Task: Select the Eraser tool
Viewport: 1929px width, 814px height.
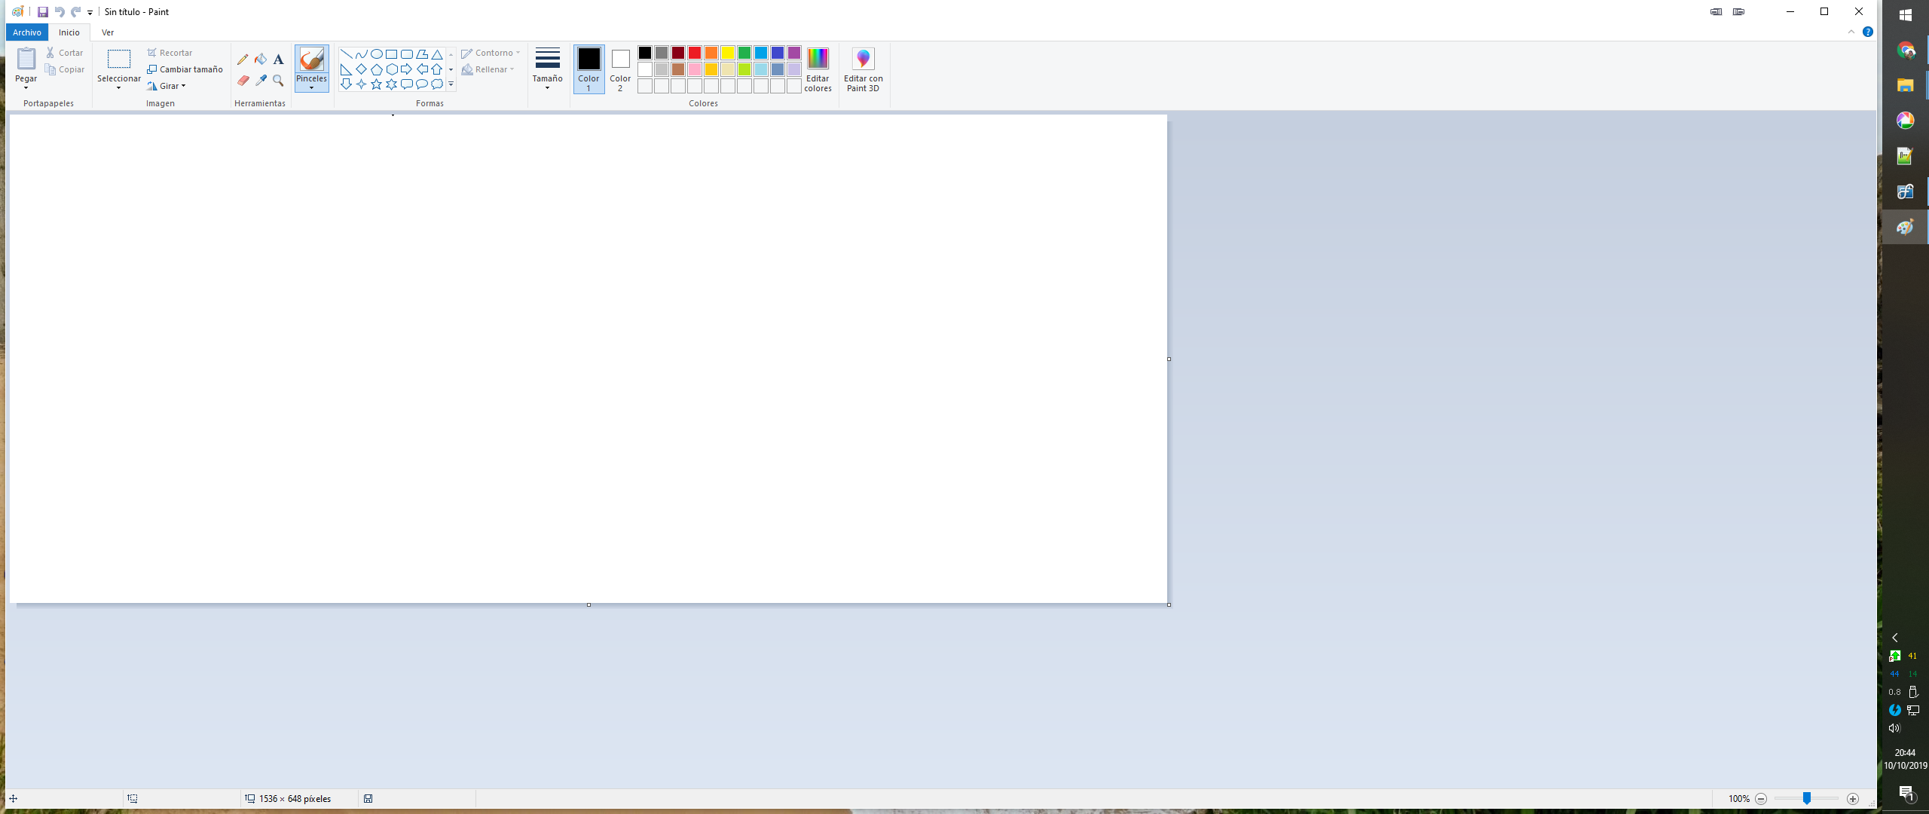Action: point(243,80)
